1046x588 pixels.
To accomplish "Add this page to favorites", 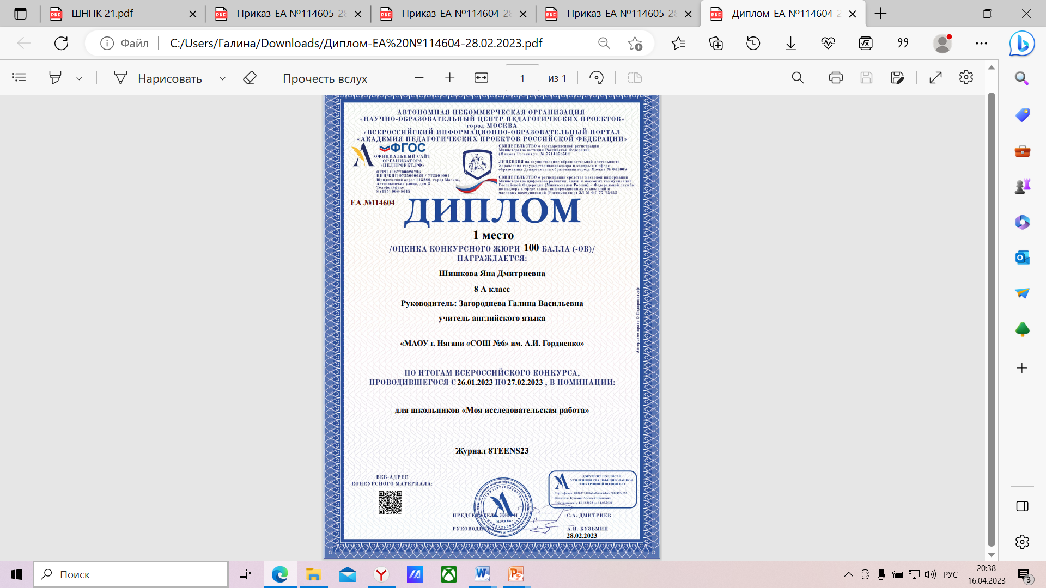I will pyautogui.click(x=635, y=43).
